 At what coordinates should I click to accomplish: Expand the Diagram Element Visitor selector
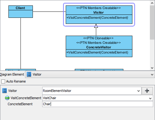pyautogui.click(x=152, y=75)
